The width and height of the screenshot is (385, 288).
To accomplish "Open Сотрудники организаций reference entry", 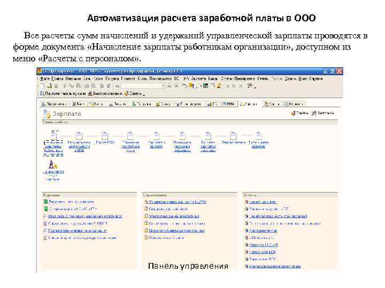I will click(x=168, y=209).
